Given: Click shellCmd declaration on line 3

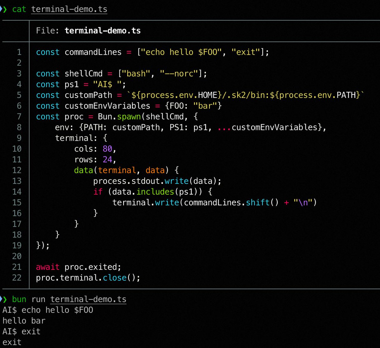Looking at the screenshot, I should coord(84,74).
